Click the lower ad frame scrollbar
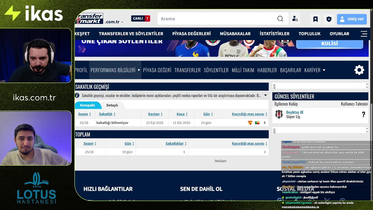Image resolution: width=373 pixels, height=210 pixels. 367,130
